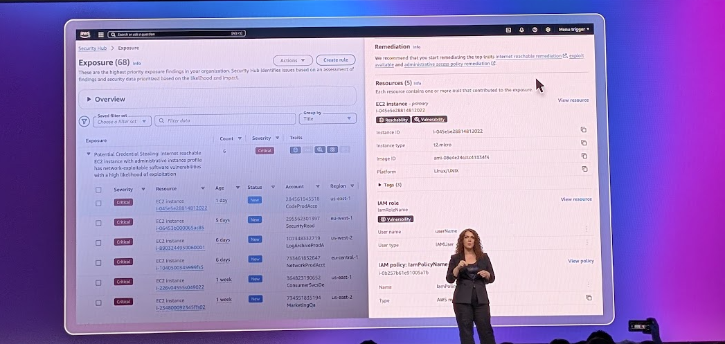Open the AWS services grid menu
Viewport: 725px width, 344px height.
(101, 33)
